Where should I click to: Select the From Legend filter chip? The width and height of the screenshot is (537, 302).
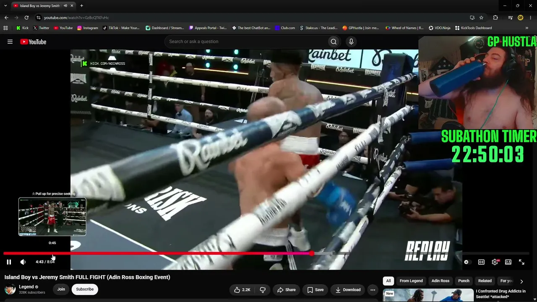[411, 281]
